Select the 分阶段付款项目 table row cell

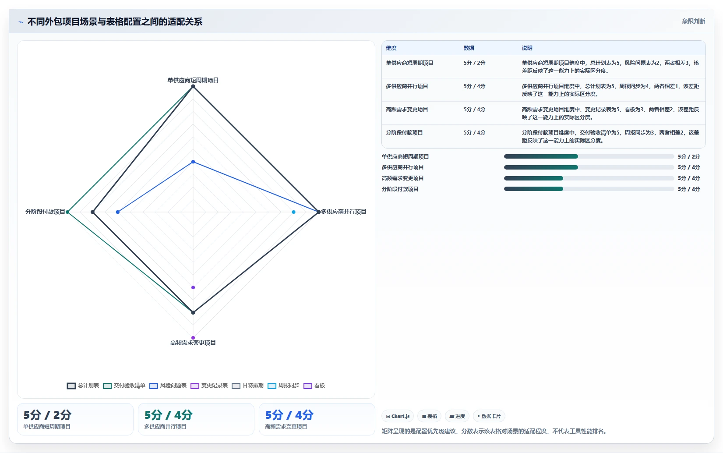tap(404, 133)
